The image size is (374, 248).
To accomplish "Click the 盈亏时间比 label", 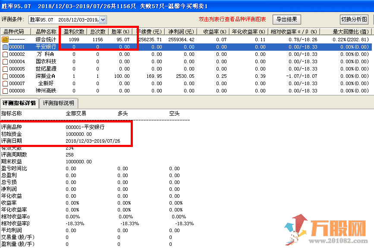I will (x=14, y=168).
